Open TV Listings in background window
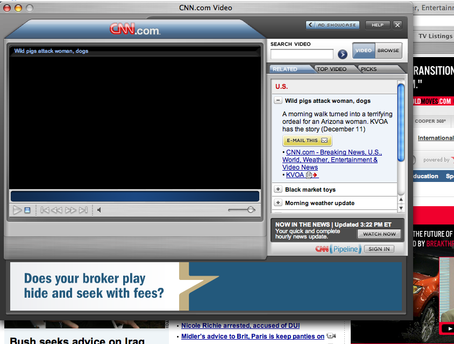The image size is (454, 344). click(x=435, y=36)
